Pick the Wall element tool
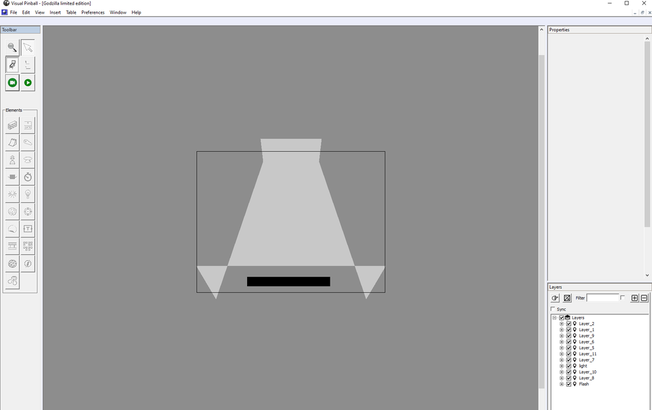The image size is (652, 410). [12, 125]
